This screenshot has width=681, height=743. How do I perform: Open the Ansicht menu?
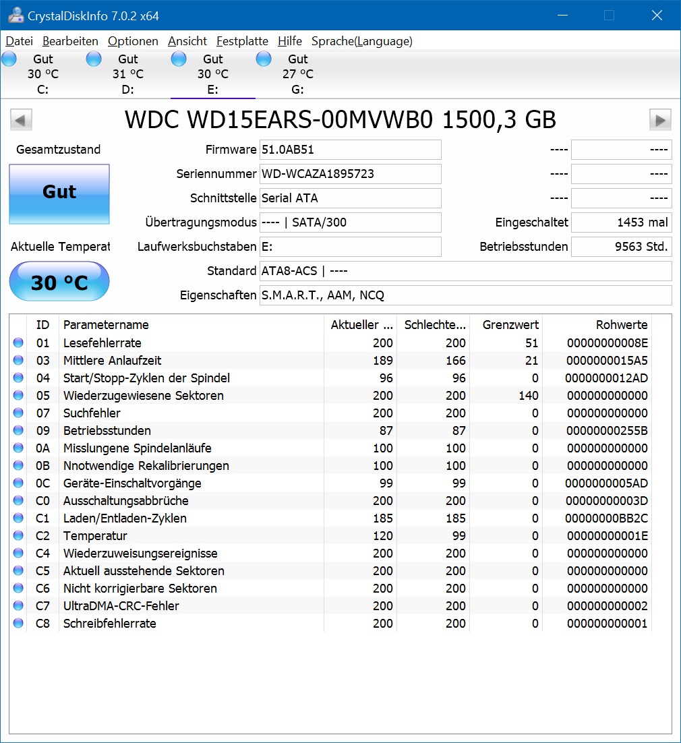click(x=187, y=41)
